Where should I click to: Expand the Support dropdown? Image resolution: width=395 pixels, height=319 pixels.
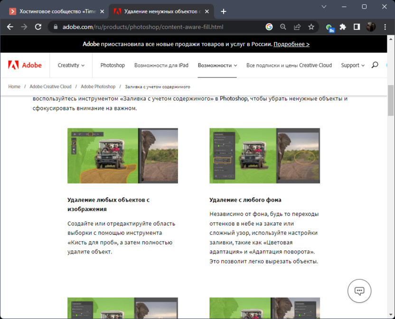[353, 65]
